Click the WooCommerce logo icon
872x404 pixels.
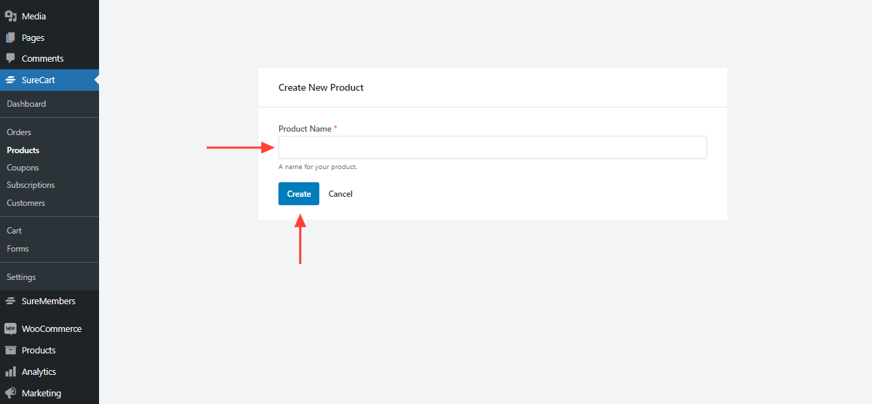tap(10, 329)
